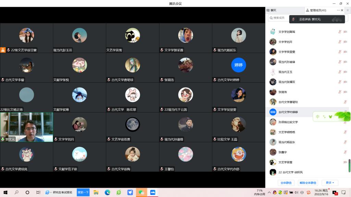
Task: Open Tencent Meeting icon in the taskbar
Action: tap(153, 192)
